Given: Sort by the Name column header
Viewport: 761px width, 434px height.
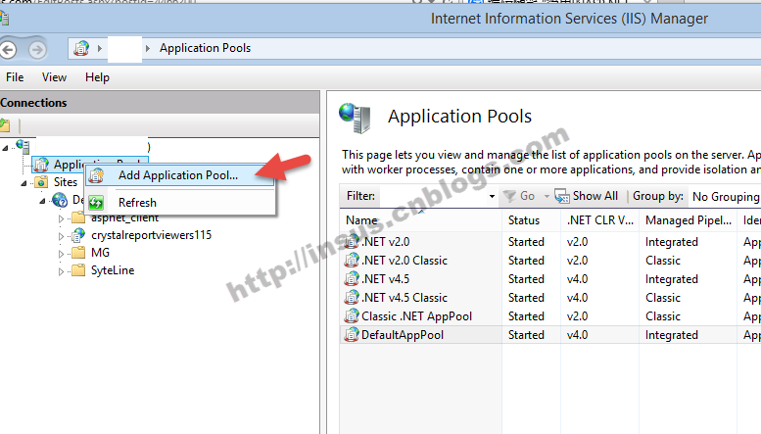Looking at the screenshot, I should point(421,220).
